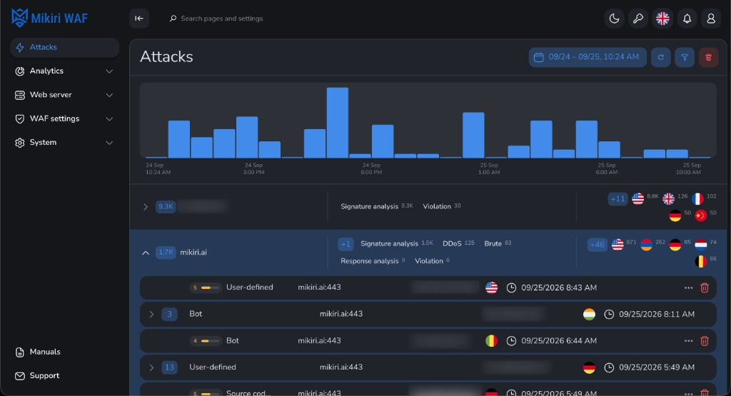Open more options for 8:43 AM attack
The image size is (731, 396).
click(x=688, y=288)
